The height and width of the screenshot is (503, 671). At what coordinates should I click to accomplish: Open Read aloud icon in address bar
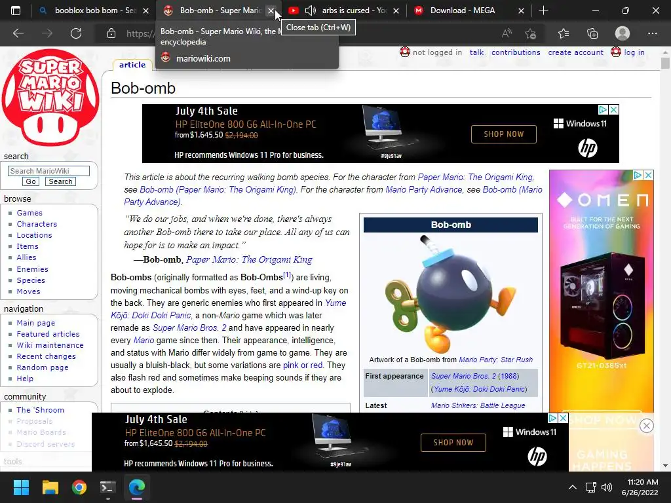507,33
